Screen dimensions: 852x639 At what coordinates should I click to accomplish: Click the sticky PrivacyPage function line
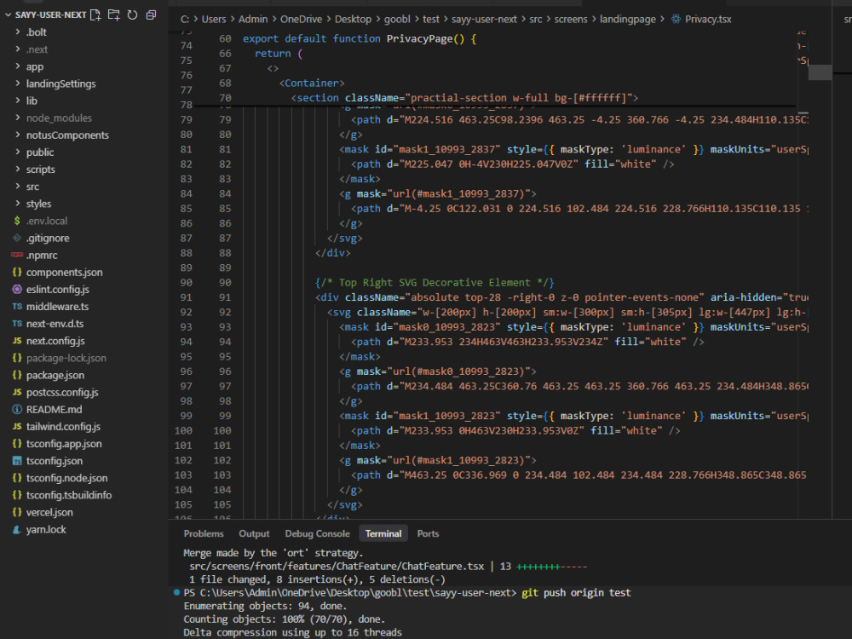point(360,38)
